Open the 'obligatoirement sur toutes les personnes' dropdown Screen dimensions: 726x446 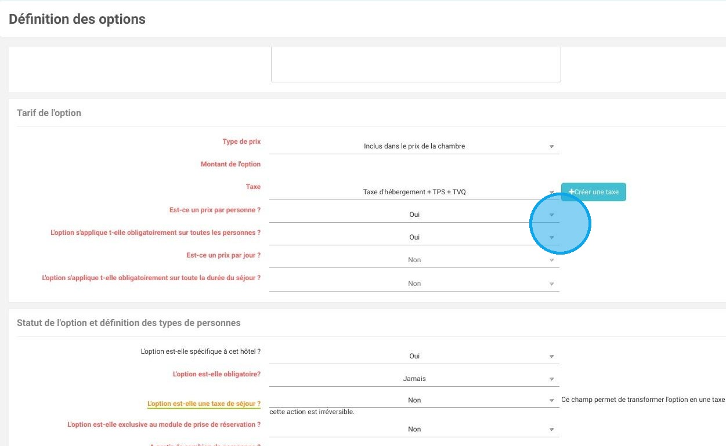[414, 237]
